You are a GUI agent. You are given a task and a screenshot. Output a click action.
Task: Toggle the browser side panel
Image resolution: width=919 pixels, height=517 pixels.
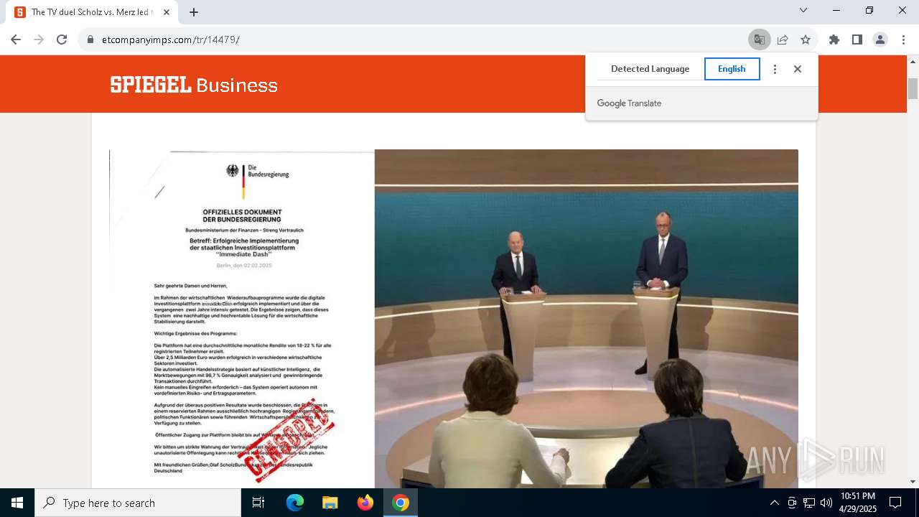click(857, 39)
